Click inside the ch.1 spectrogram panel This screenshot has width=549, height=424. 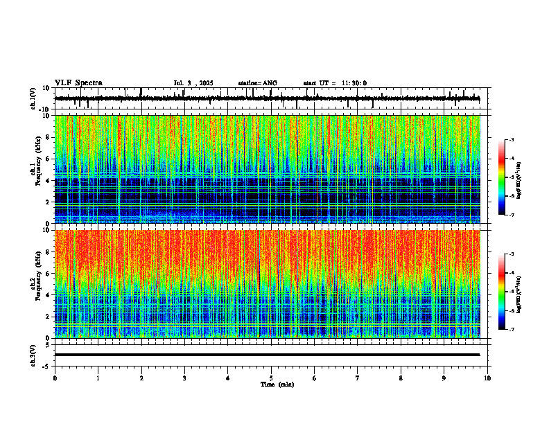click(x=268, y=169)
